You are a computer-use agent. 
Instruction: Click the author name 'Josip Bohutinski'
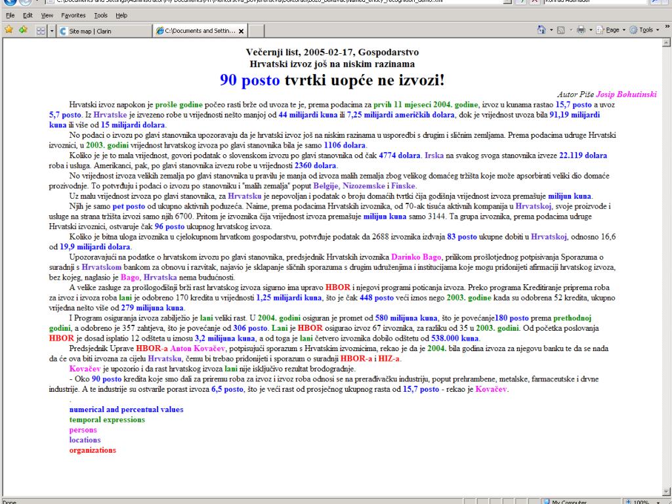626,94
